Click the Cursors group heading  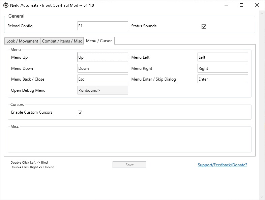[x=17, y=105]
